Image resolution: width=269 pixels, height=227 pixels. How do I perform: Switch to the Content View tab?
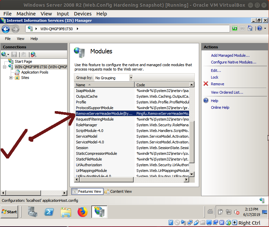coord(118,191)
